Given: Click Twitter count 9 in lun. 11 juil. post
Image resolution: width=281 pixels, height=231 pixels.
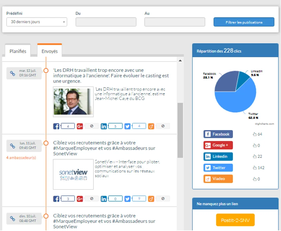Looking at the screenshot, I should 139,198.
